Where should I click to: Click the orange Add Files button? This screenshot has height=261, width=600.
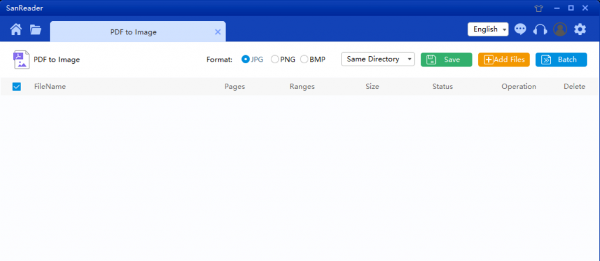point(503,59)
